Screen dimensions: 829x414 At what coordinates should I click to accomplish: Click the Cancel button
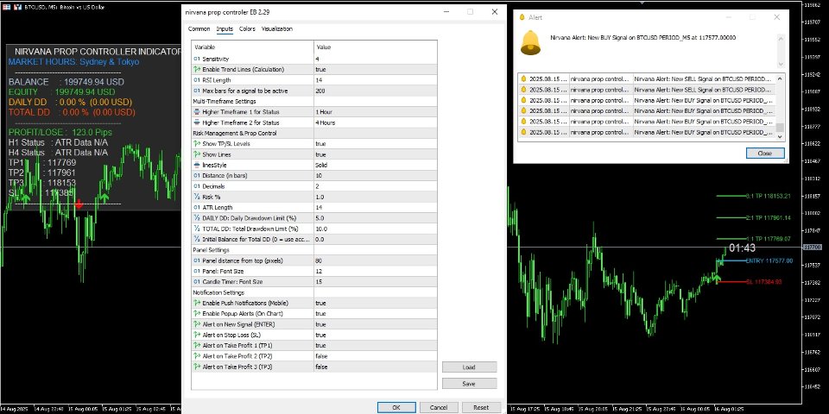(x=439, y=408)
